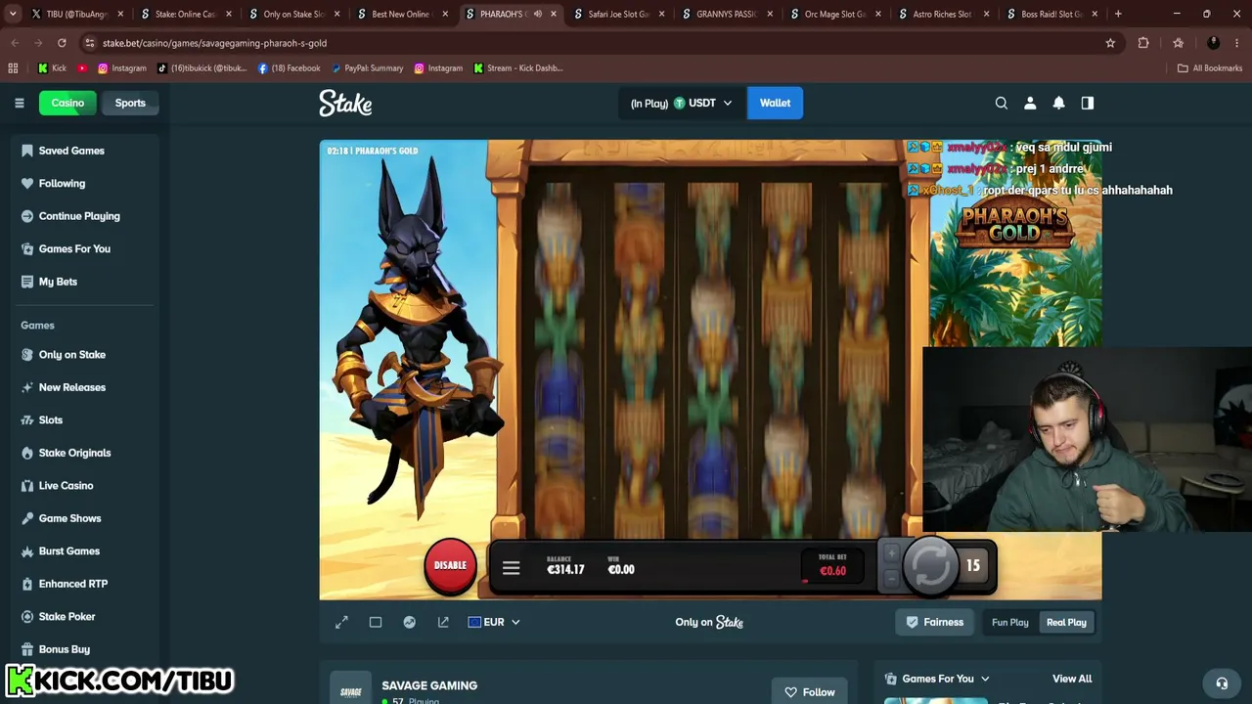The width and height of the screenshot is (1252, 704).
Task: View site information in address bar
Action: [x=89, y=43]
